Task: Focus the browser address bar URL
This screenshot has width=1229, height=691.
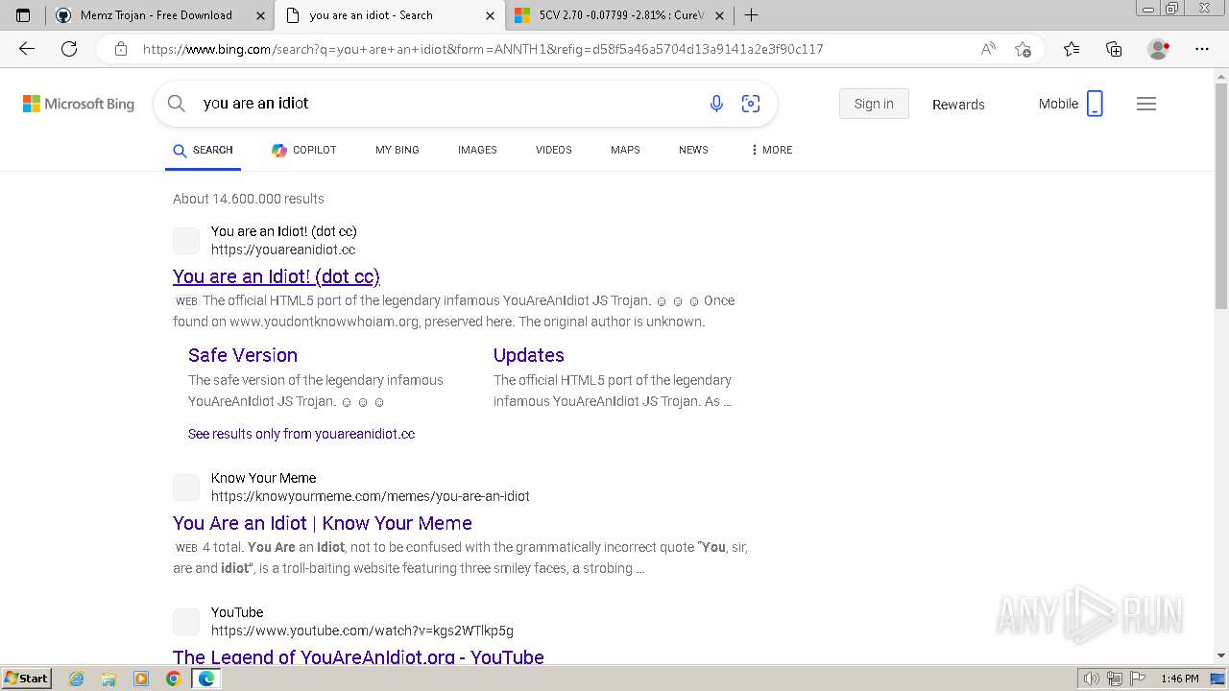Action: click(x=483, y=49)
